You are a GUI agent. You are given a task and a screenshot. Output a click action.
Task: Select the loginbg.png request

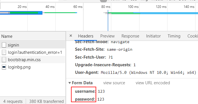32,67
